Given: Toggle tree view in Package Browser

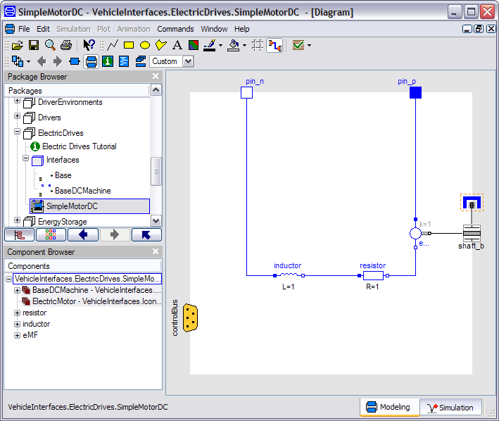Looking at the screenshot, I should (19, 235).
